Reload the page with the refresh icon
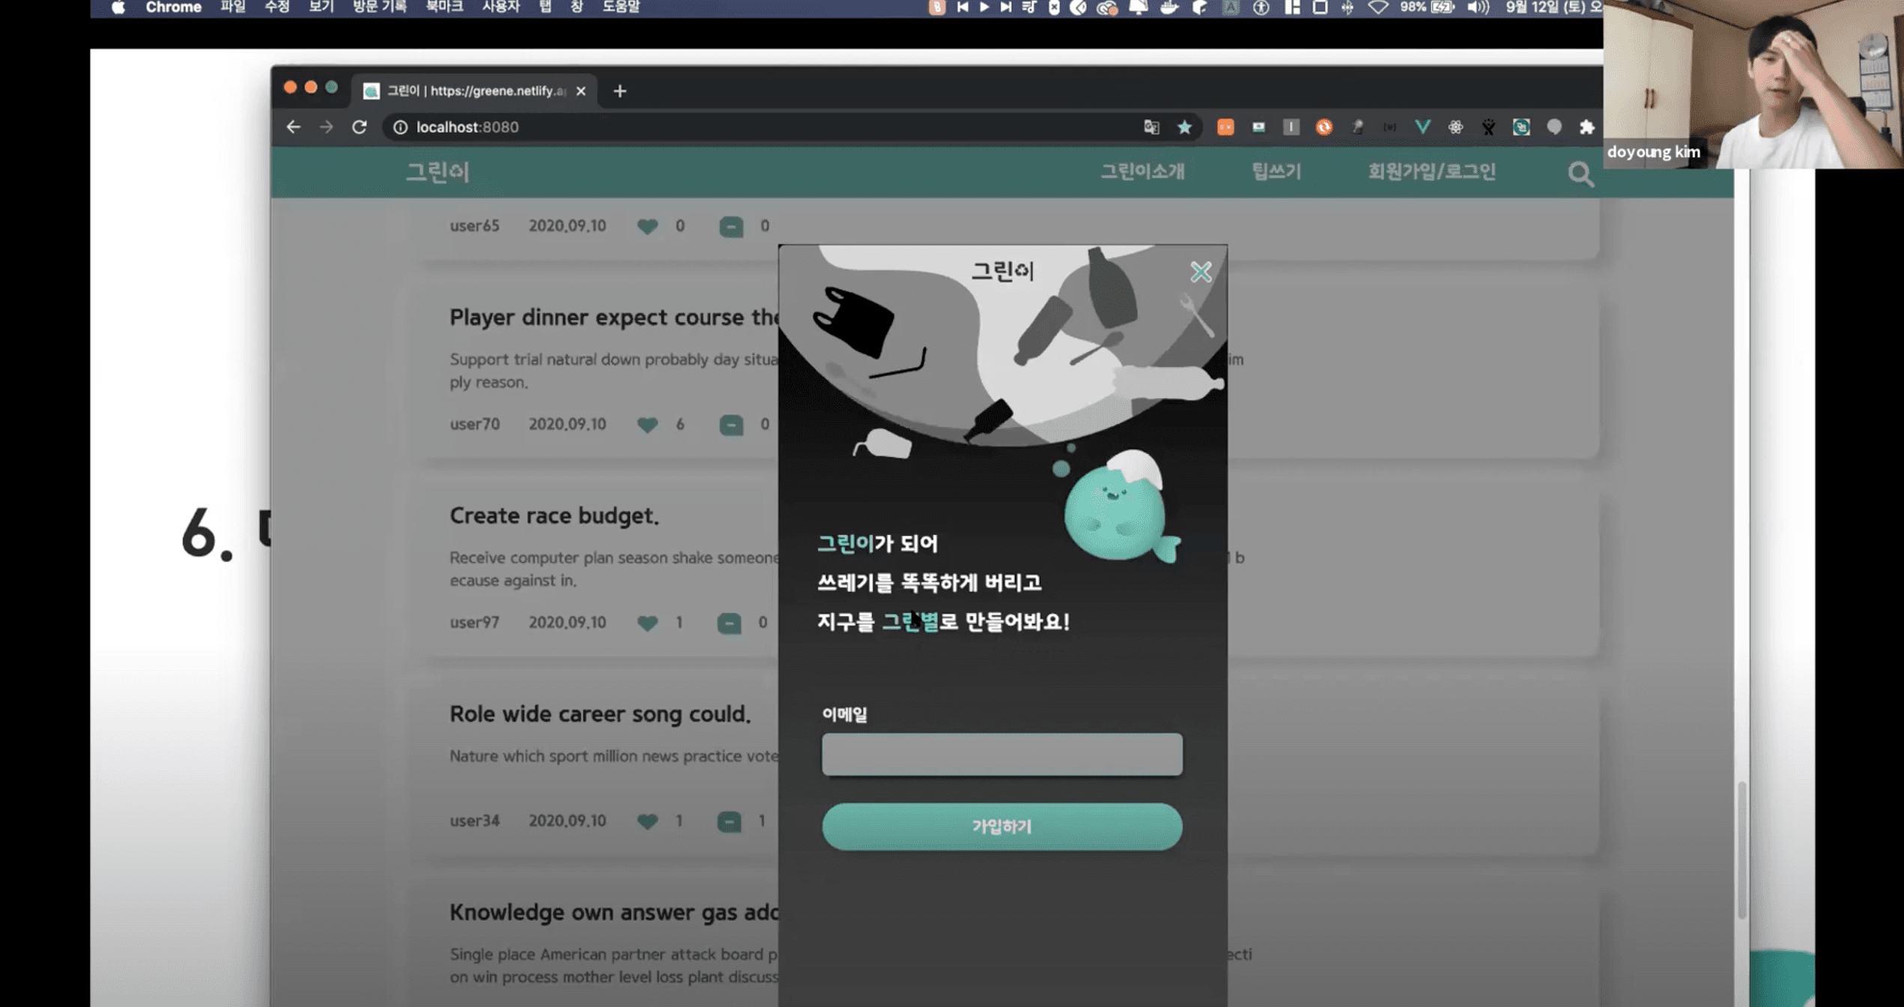The image size is (1904, 1007). [x=360, y=127]
